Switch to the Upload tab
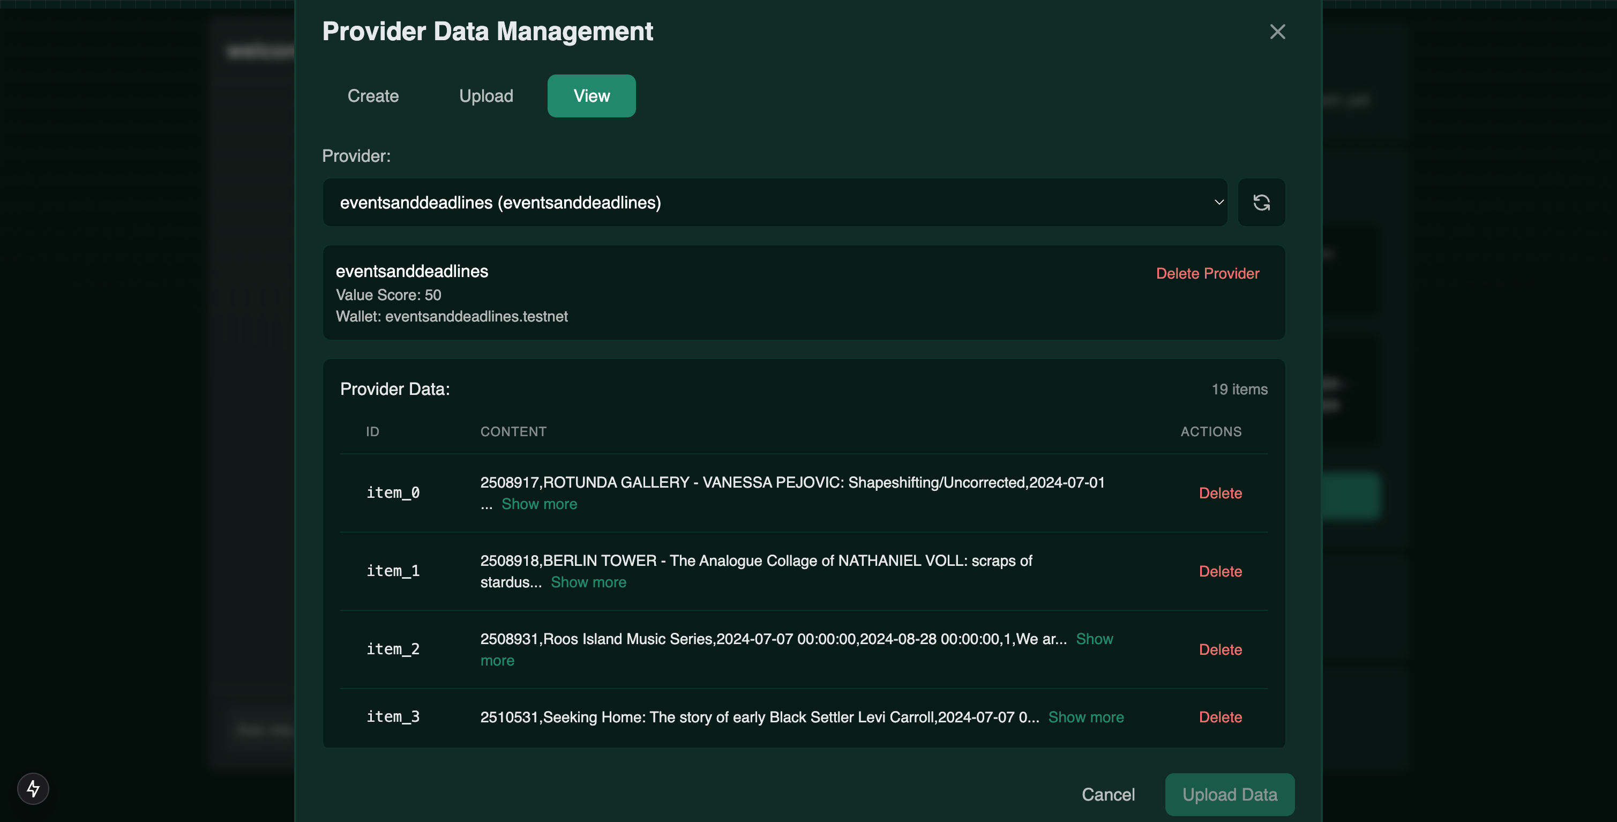The height and width of the screenshot is (822, 1617). 486,95
